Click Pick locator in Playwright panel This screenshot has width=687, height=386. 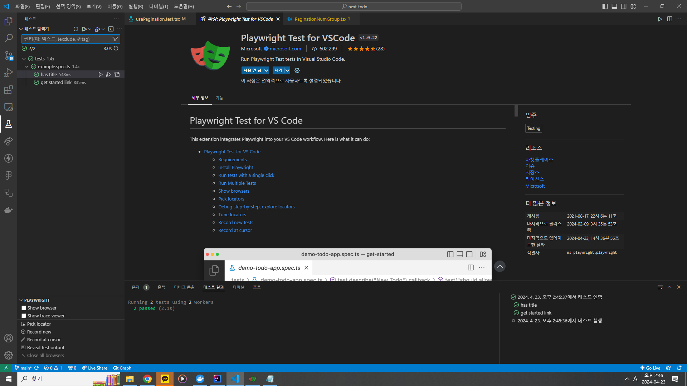39,324
